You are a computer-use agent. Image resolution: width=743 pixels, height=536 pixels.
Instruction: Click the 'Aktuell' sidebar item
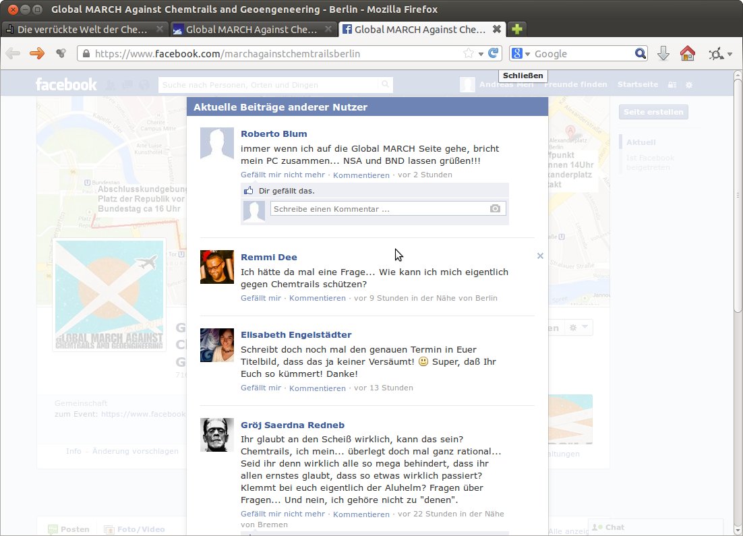(x=641, y=142)
